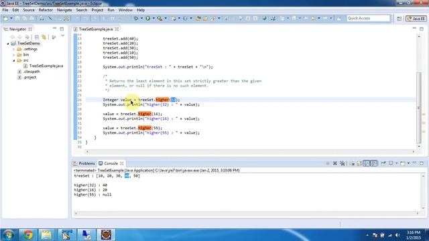Viewport: 429px width, 241px height.
Task: Toggle Show Console on standard error
Action: click(x=374, y=163)
